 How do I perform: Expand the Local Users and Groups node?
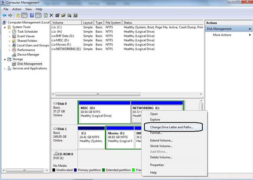coord(9,46)
